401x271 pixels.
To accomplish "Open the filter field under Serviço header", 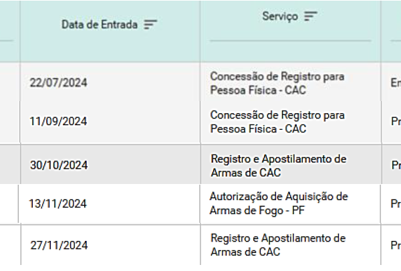I will tap(290, 35).
